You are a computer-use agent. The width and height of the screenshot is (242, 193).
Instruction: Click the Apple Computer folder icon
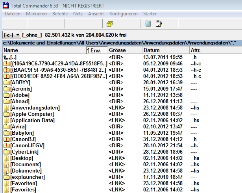[x=6, y=114]
